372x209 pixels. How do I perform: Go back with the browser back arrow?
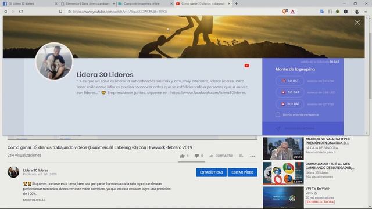point(5,12)
